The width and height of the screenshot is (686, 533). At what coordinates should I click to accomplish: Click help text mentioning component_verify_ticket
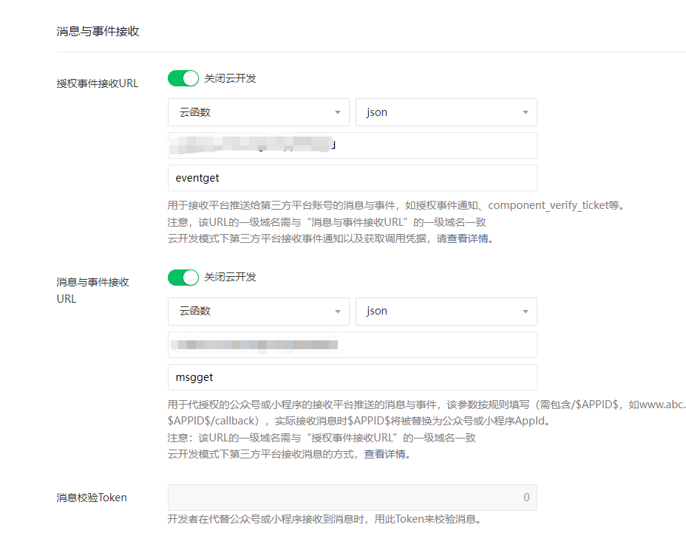coord(396,205)
